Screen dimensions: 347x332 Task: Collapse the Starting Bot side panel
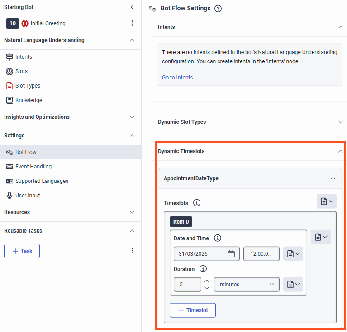click(132, 7)
